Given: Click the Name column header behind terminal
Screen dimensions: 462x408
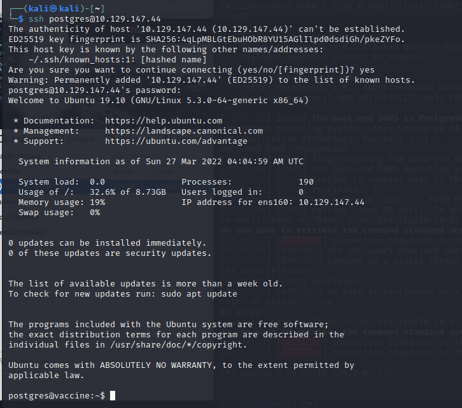Looking at the screenshot, I should (122, 171).
